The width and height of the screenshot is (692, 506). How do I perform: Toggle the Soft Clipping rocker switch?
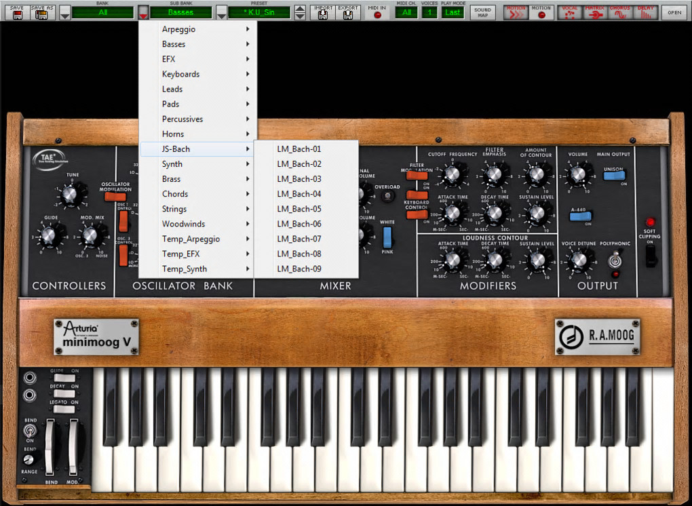pos(650,256)
